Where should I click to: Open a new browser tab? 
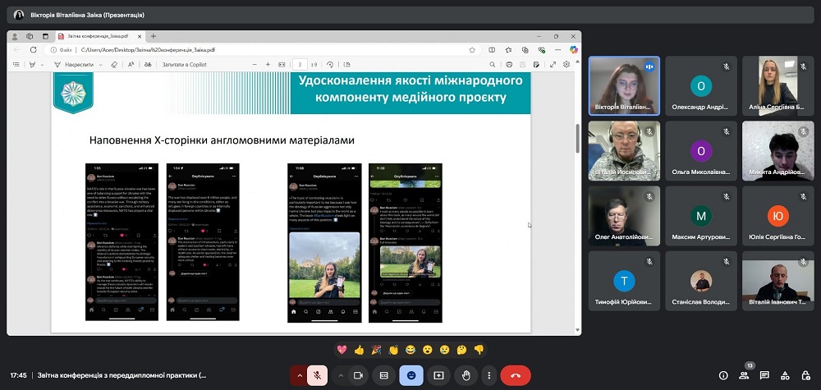[154, 36]
